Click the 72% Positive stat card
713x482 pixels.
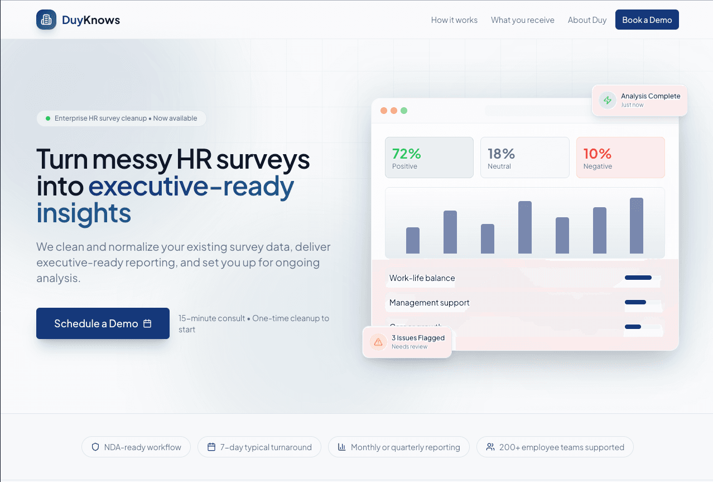(429, 157)
